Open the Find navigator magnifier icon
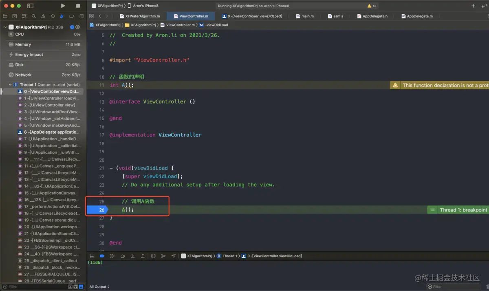 [x=33, y=16]
